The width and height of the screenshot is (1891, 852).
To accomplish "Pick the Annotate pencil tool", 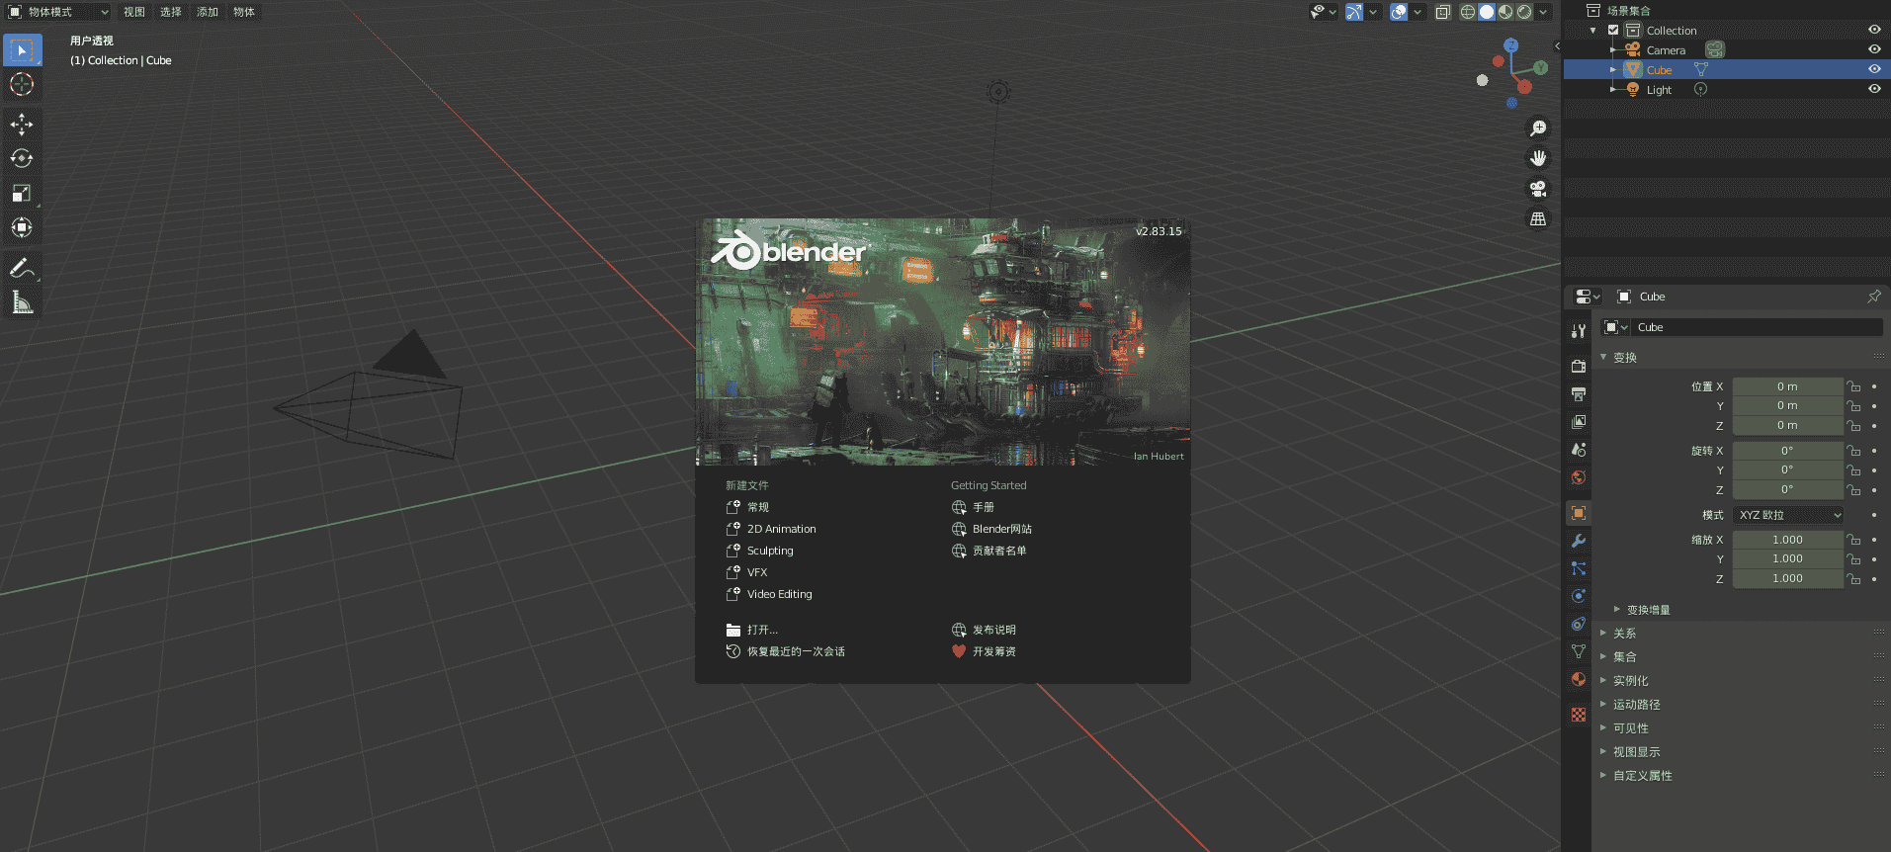I will tap(22, 268).
